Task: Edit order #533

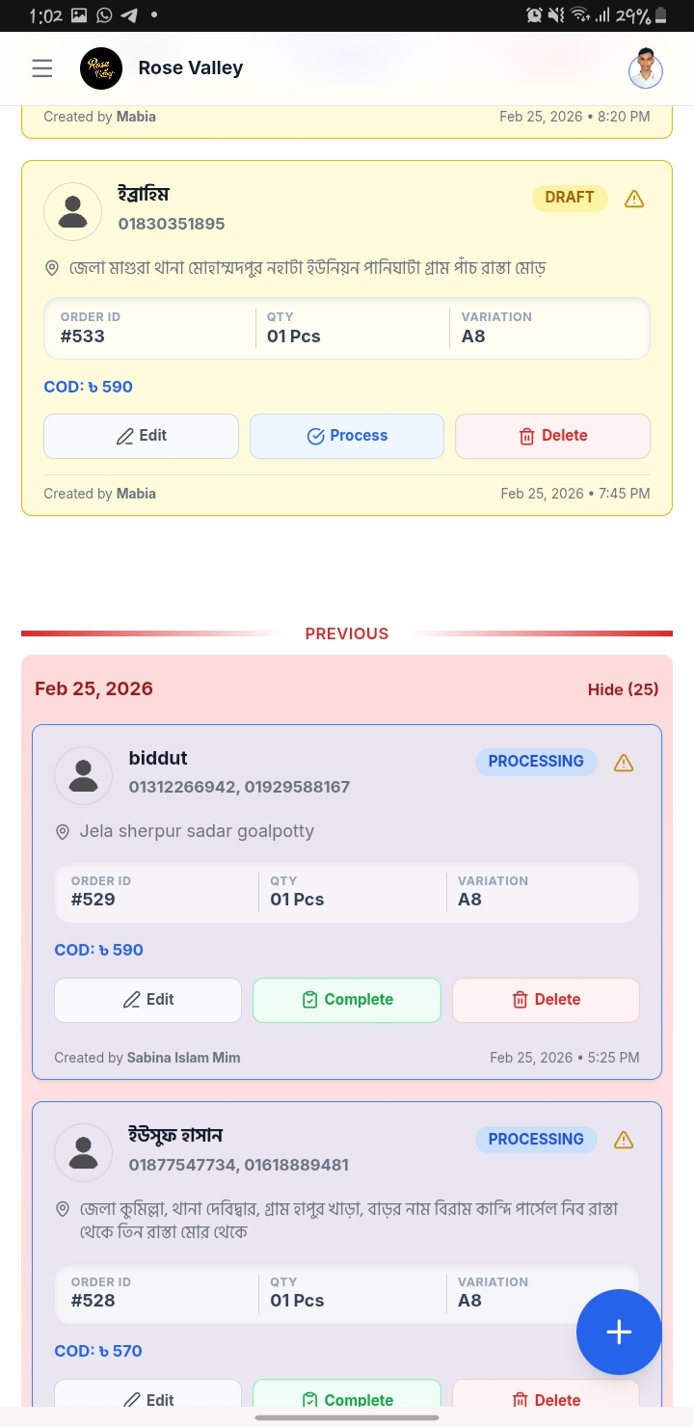Action: (141, 436)
